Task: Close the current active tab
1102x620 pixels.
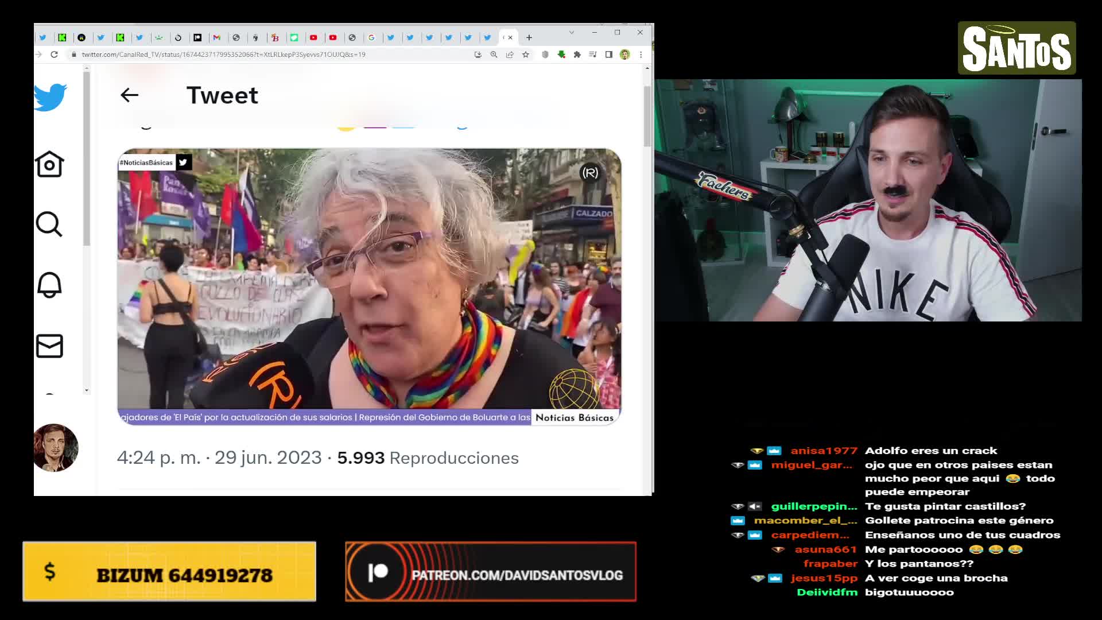Action: click(510, 38)
